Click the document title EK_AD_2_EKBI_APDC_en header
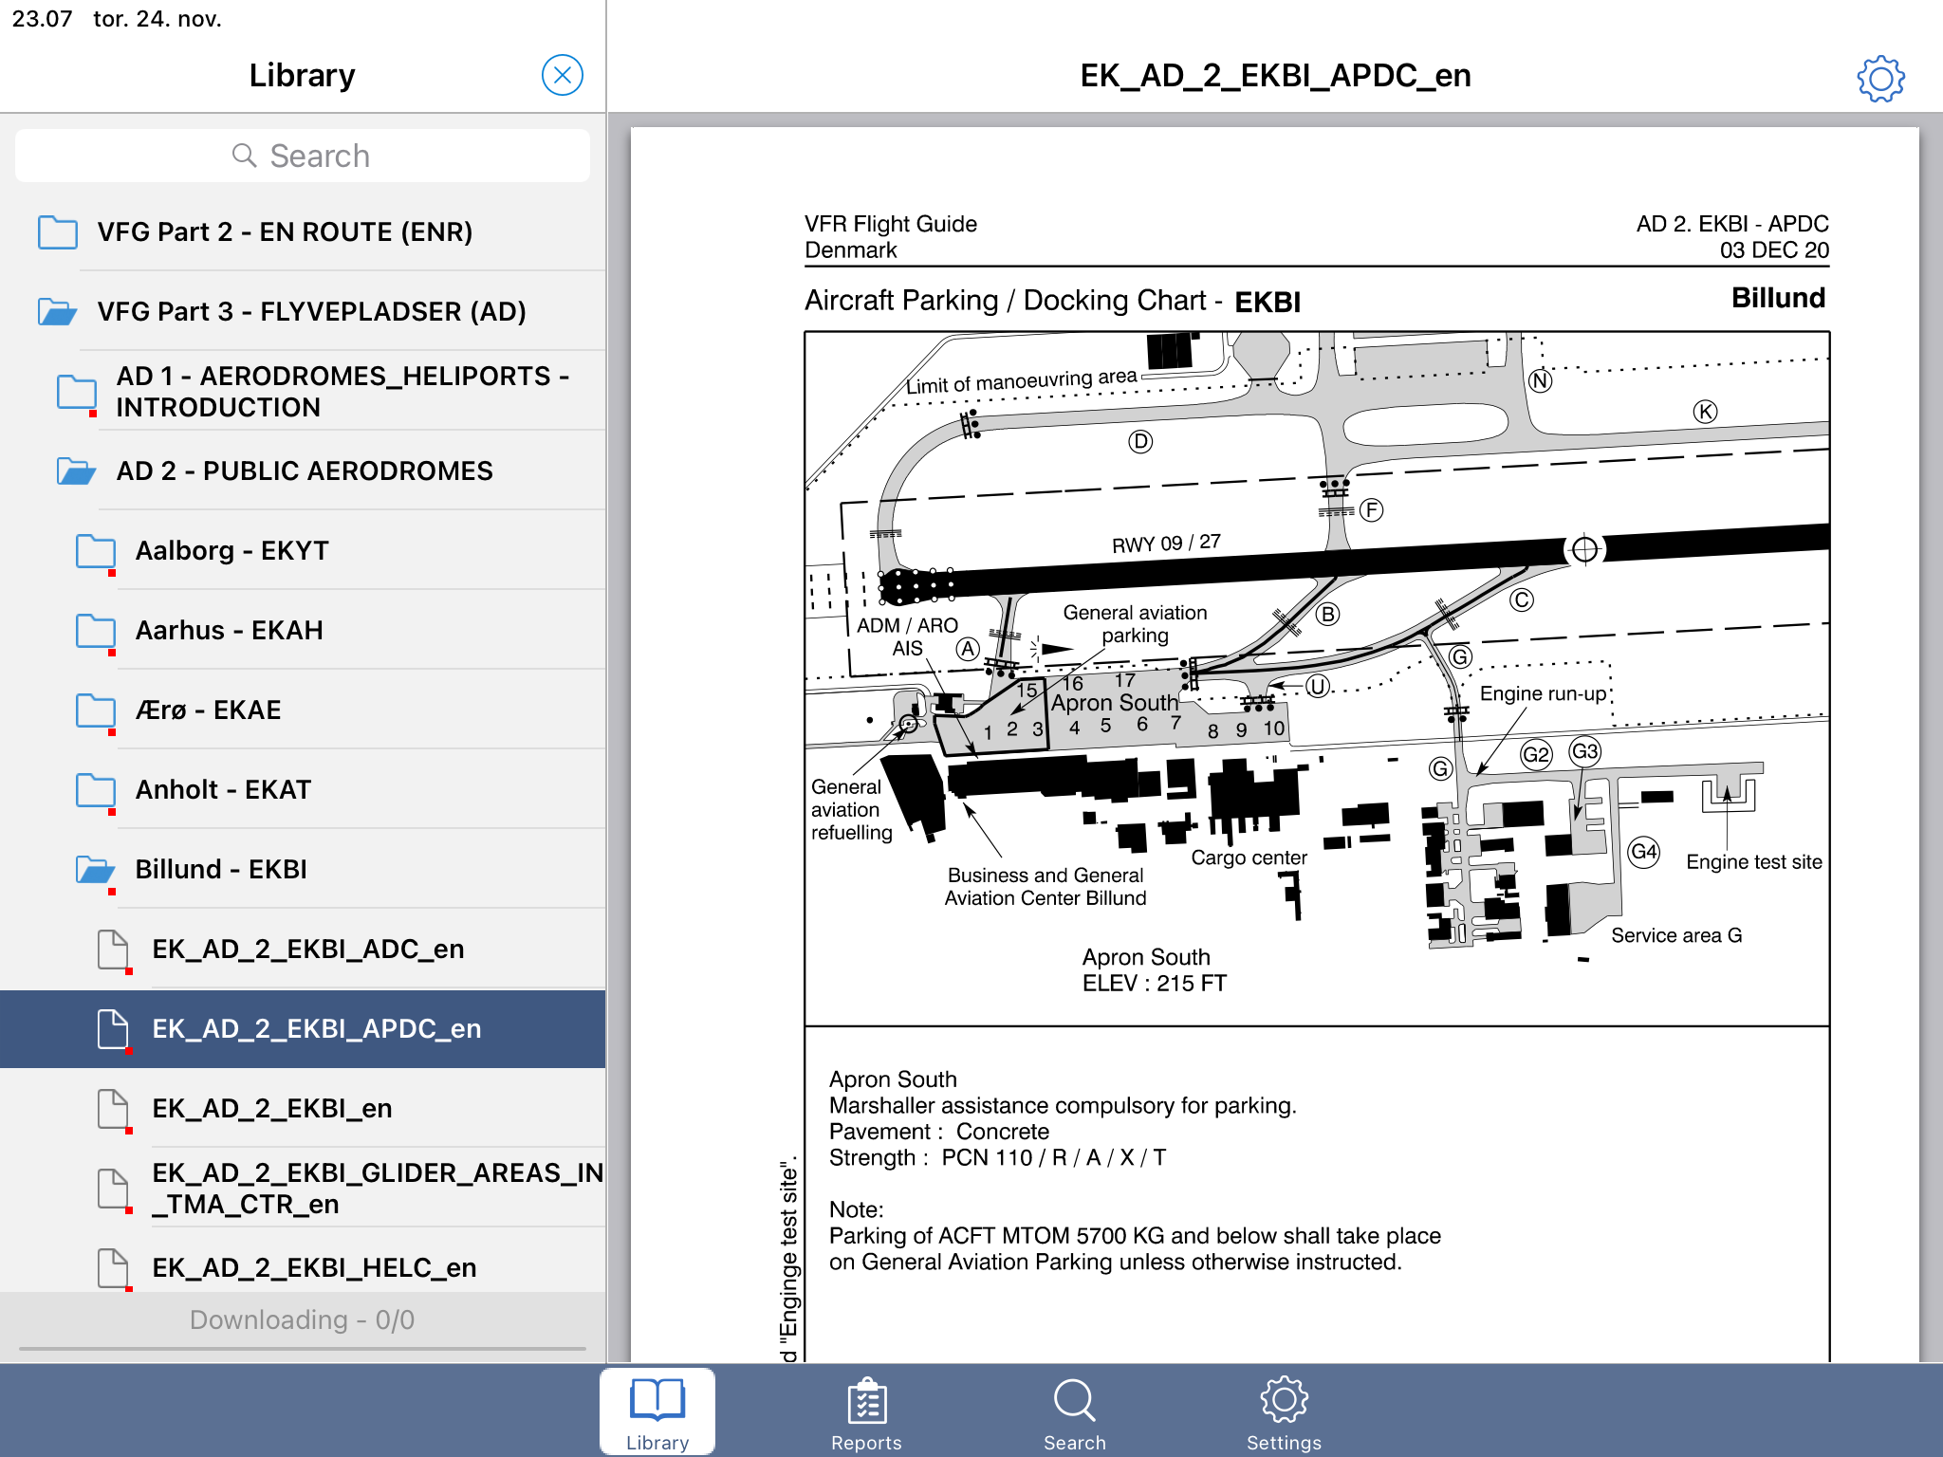 tap(1275, 75)
